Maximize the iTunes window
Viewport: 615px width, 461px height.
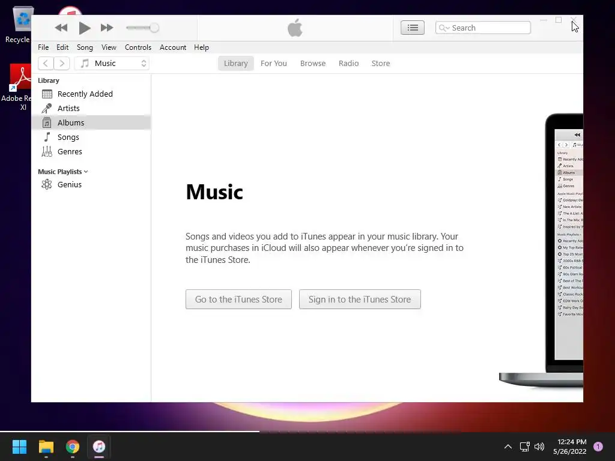[x=559, y=20]
